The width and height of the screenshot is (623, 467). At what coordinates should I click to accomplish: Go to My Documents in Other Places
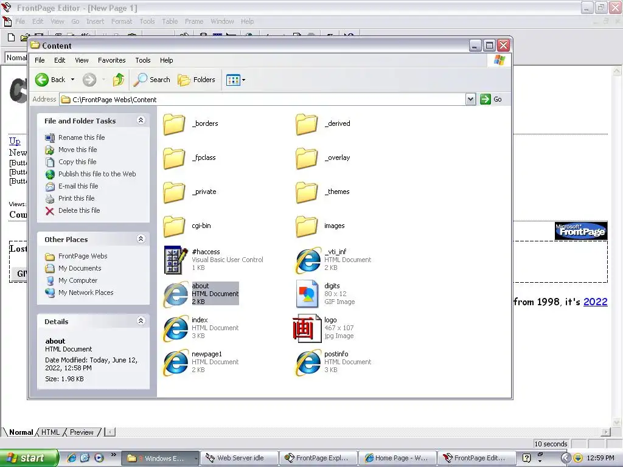[80, 268]
